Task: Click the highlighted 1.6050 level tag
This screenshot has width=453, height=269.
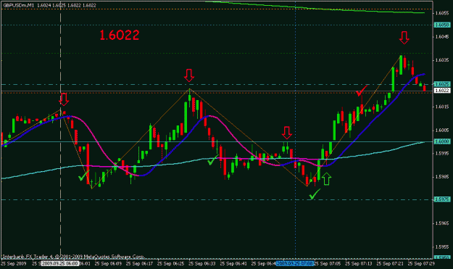Action: (x=442, y=25)
